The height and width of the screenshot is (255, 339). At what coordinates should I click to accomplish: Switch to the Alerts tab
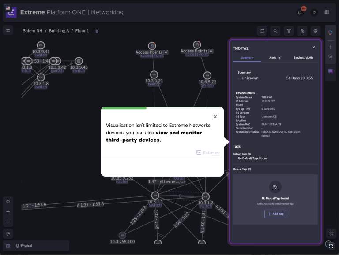tap(275, 58)
